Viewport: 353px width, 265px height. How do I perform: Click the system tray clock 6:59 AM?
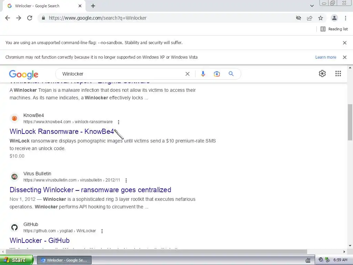point(340,260)
